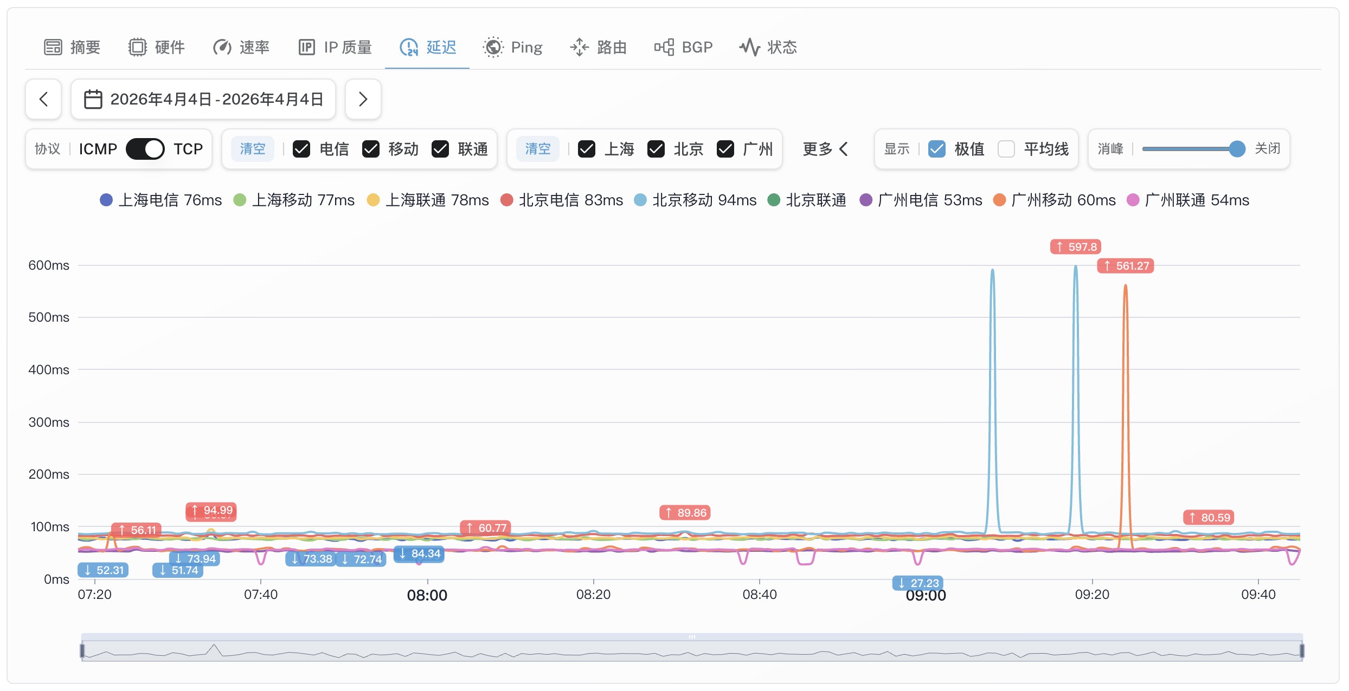Toggle the 北京电信 83ms legend series
Image resolution: width=1349 pixels, height=691 pixels.
tap(562, 200)
